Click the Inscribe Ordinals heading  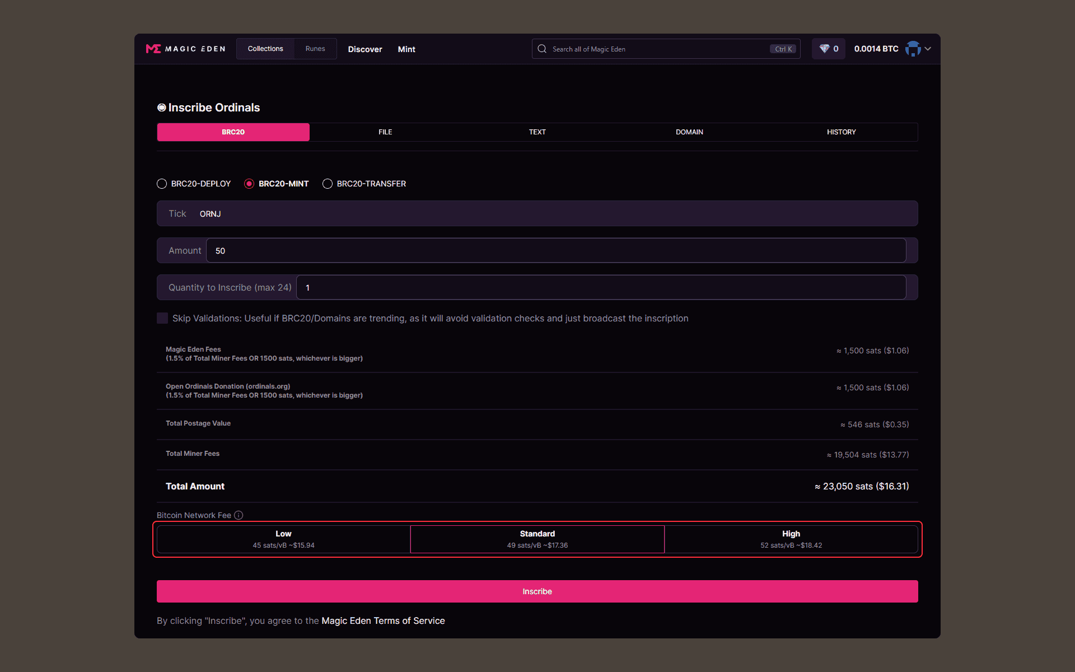(x=214, y=108)
